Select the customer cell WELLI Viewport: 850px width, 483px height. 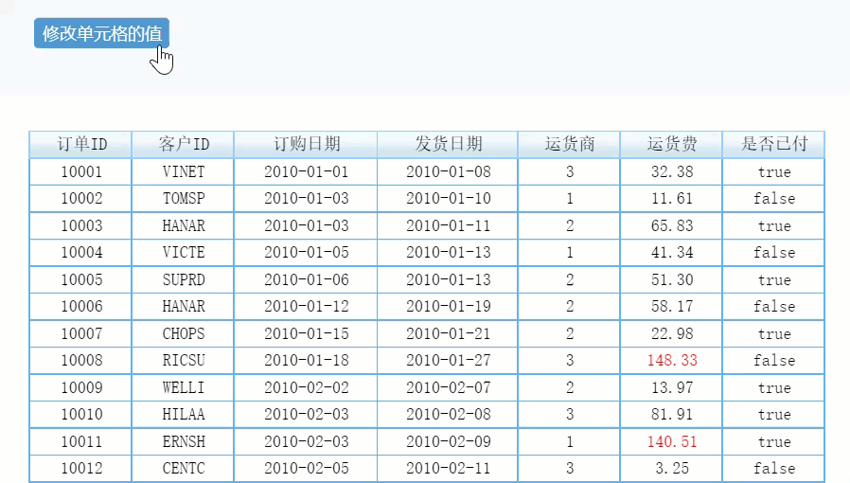[183, 387]
